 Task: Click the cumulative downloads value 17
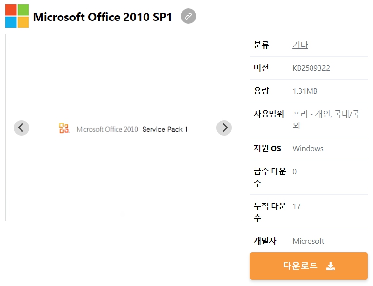point(297,206)
